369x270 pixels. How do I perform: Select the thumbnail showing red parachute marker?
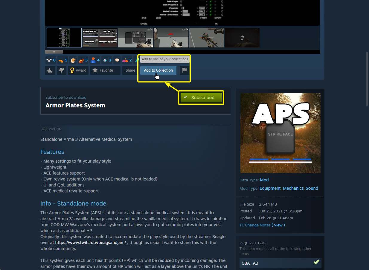pos(171,38)
